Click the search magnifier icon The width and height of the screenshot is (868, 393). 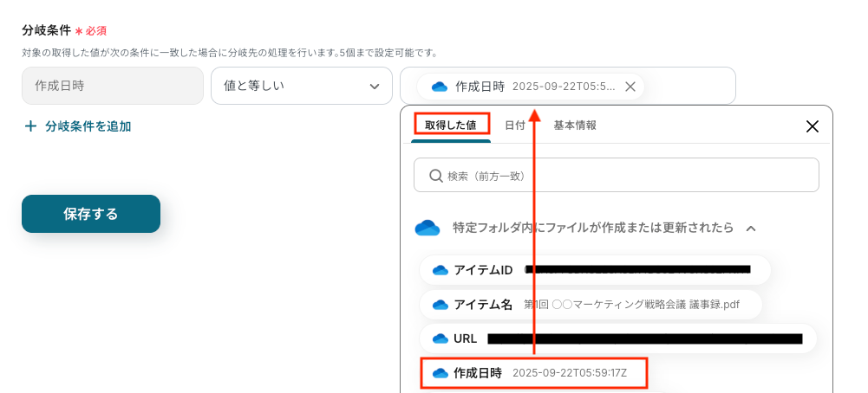(x=435, y=176)
